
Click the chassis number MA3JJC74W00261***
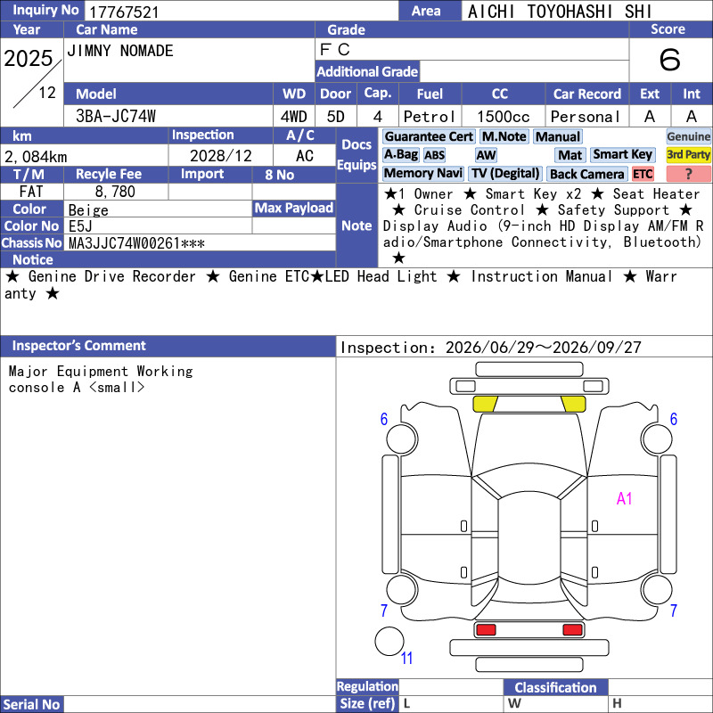coord(136,243)
